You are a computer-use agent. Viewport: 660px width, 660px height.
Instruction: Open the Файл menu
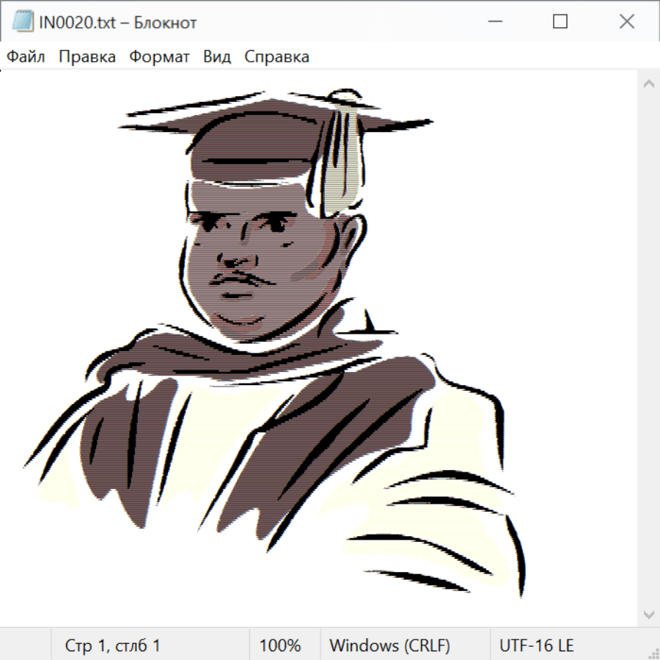click(26, 57)
